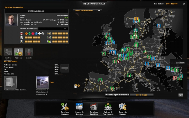The height and width of the screenshot is (118, 189).
Task: Open Gerente de Reboques
Action: 79,109
